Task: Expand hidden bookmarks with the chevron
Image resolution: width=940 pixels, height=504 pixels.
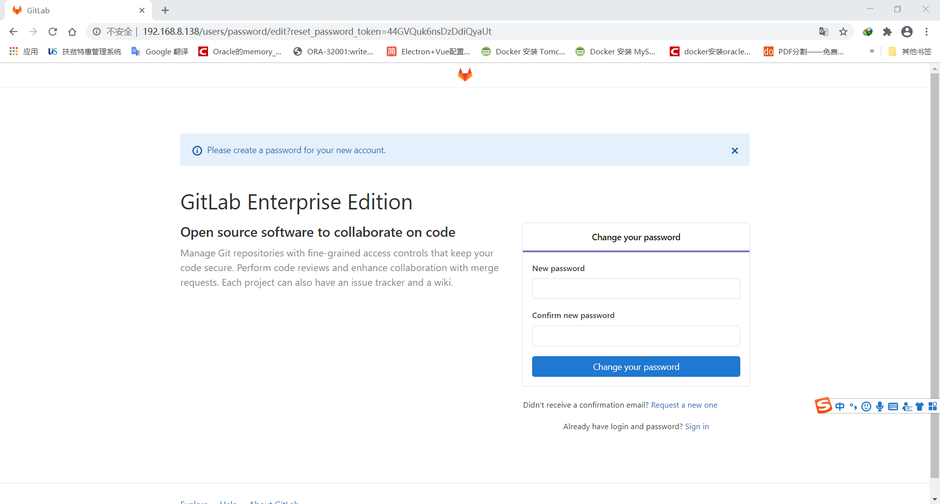Action: (x=872, y=51)
